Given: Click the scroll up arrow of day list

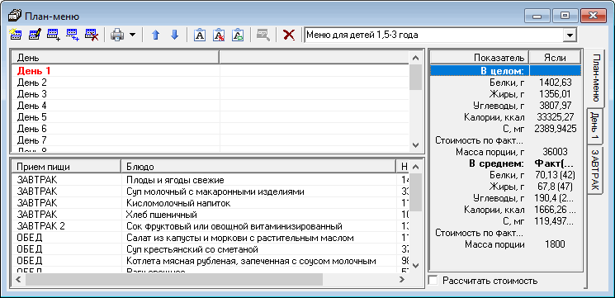Looking at the screenshot, I should [416, 58].
